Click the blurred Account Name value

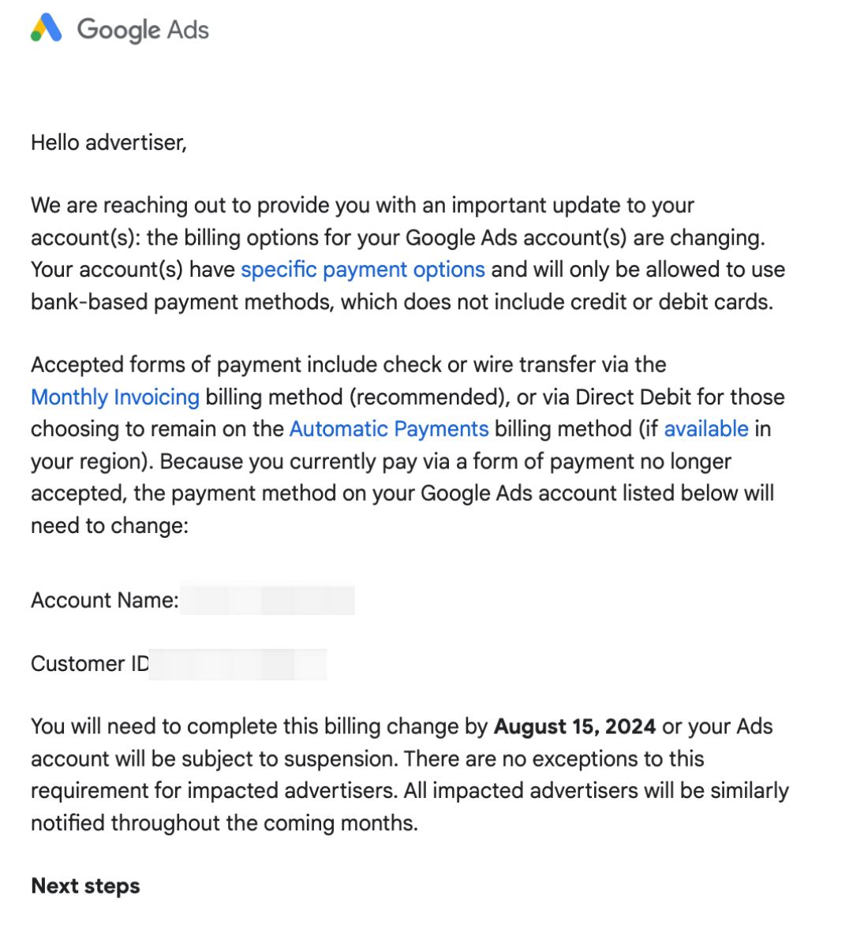coord(267,600)
